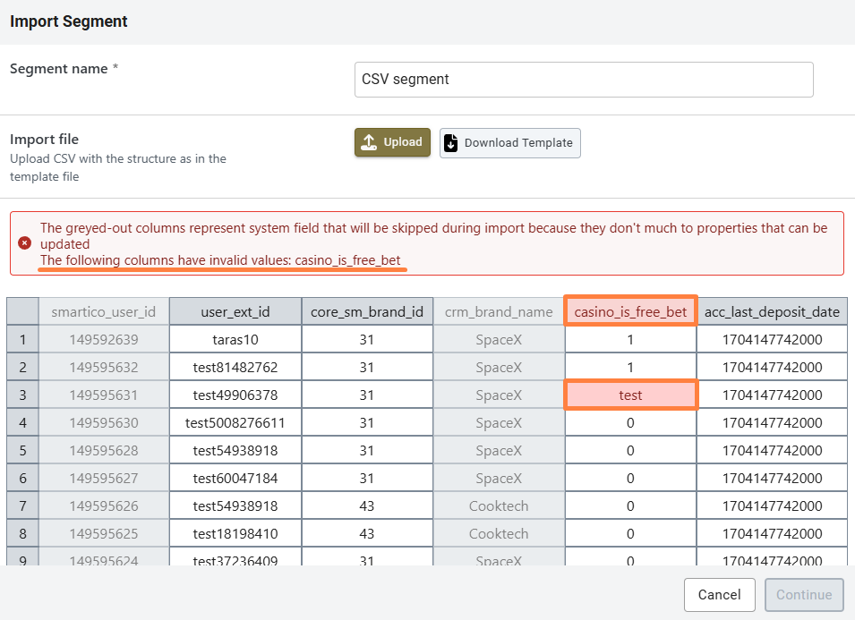Click the Cancel button

pyautogui.click(x=719, y=595)
